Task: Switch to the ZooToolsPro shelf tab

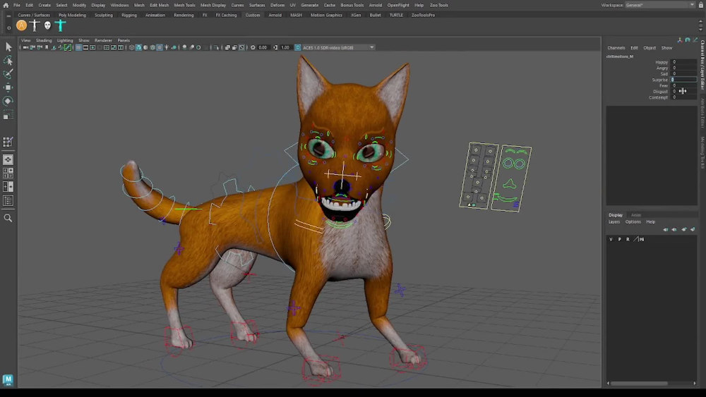Action: pyautogui.click(x=423, y=15)
